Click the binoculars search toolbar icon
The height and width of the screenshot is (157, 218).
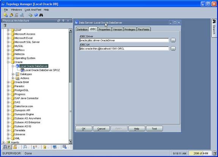pos(41,15)
